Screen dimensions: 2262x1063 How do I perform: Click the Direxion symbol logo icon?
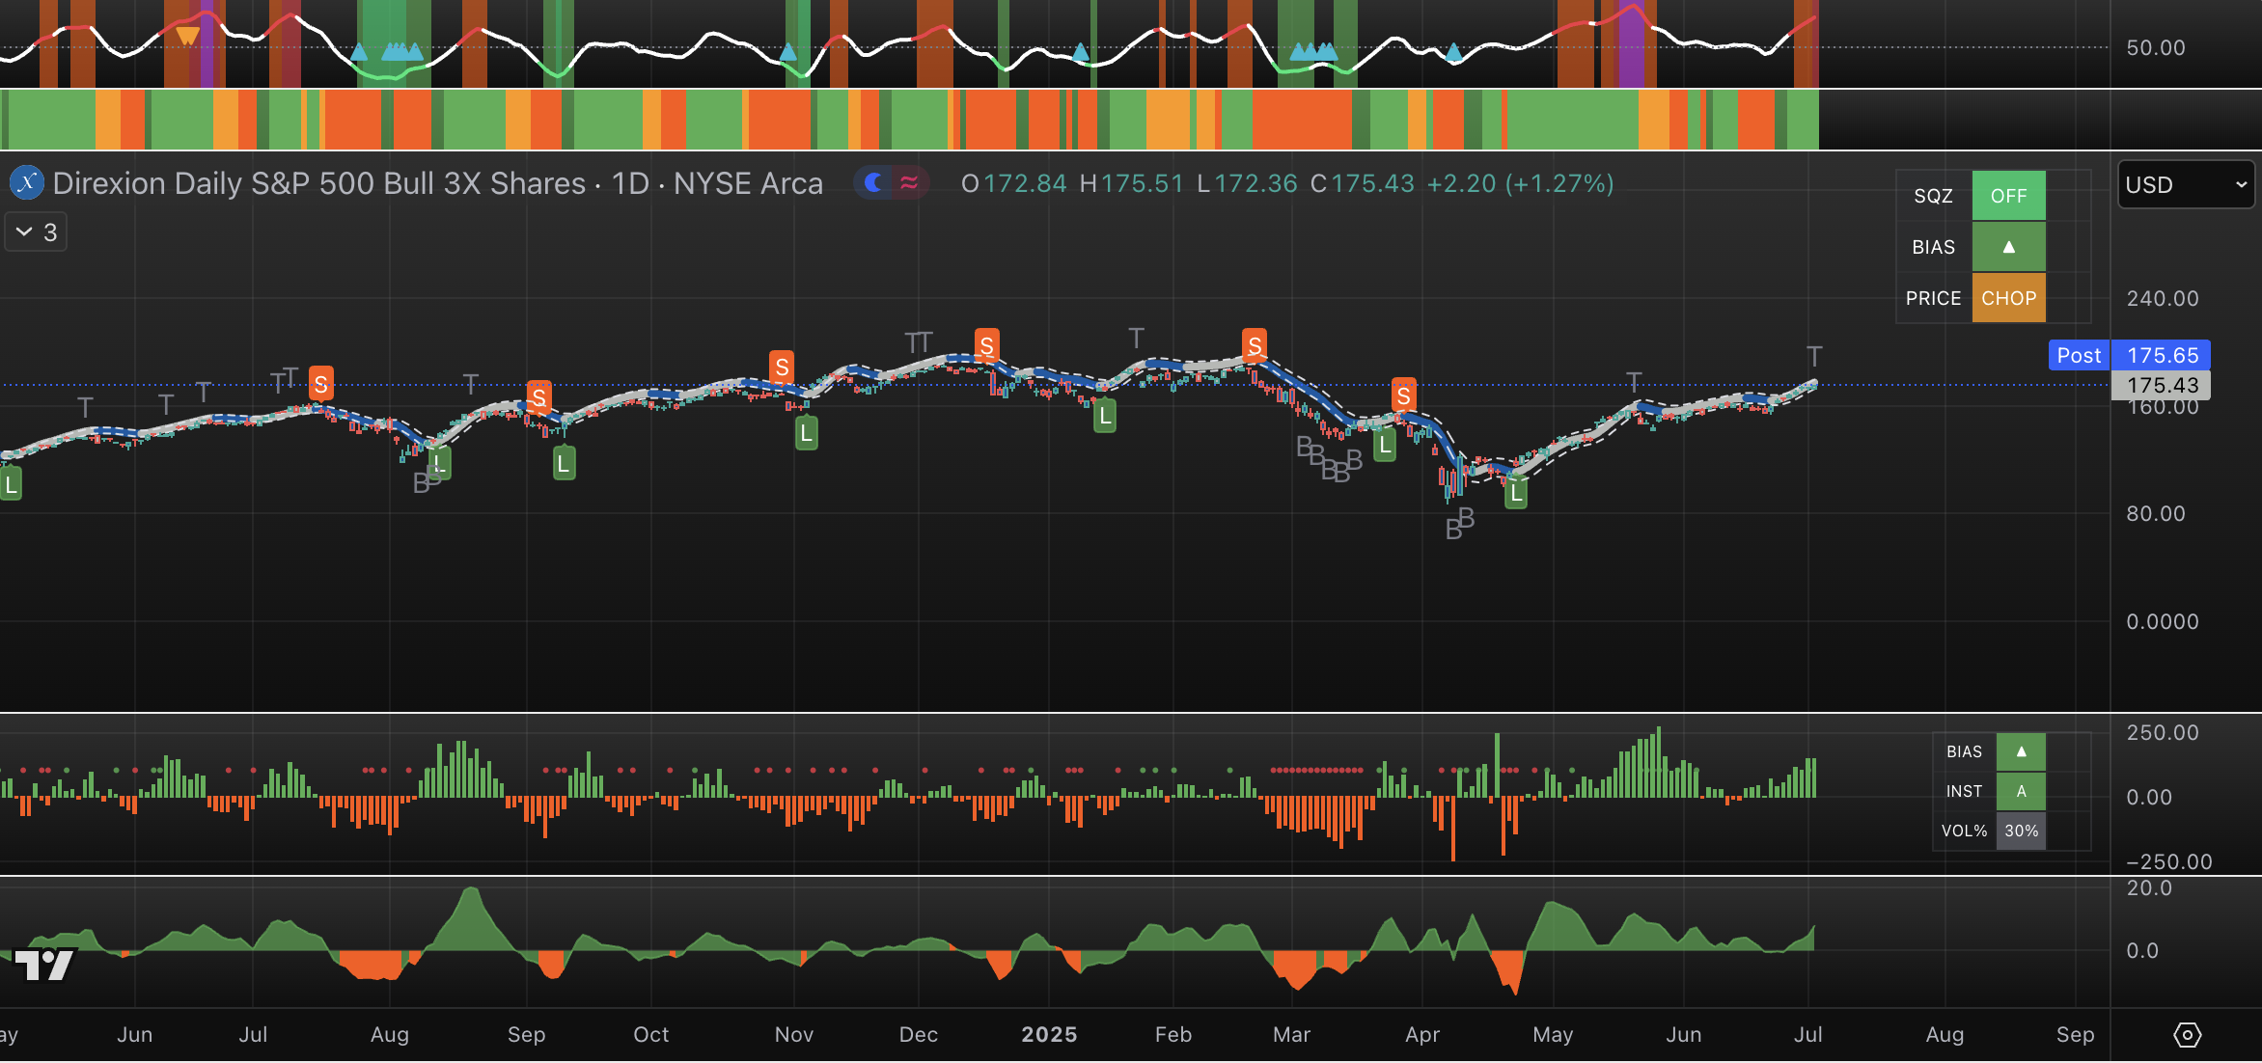coord(26,182)
